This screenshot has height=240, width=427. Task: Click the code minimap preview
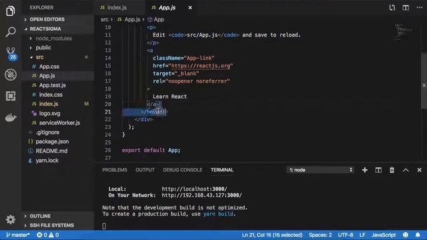tap(404, 32)
